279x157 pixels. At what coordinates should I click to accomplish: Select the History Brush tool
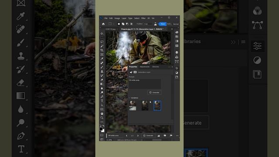tap(102, 75)
